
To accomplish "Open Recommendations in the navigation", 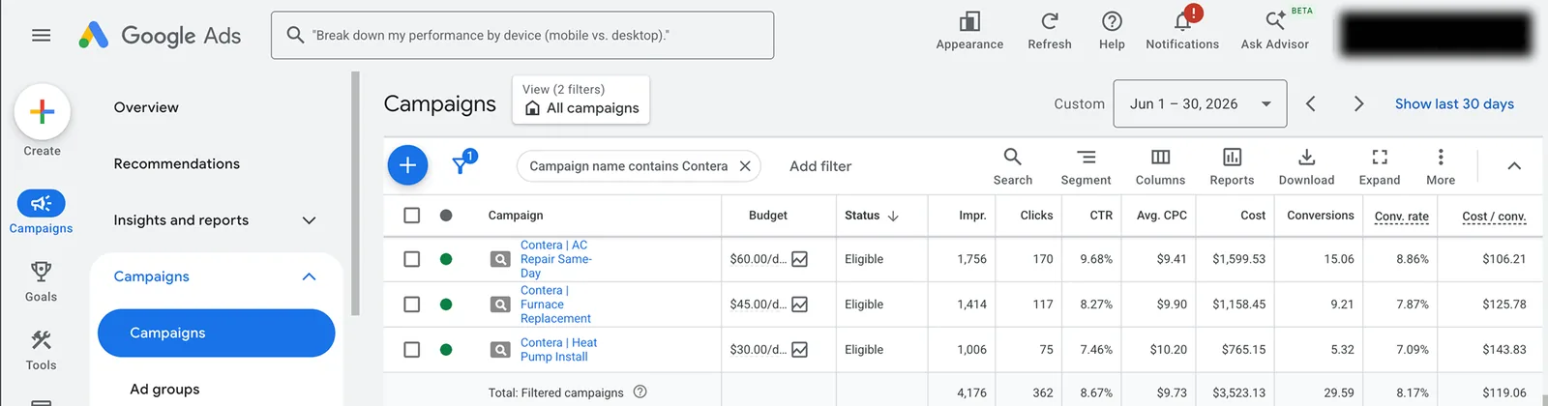I will click(177, 163).
